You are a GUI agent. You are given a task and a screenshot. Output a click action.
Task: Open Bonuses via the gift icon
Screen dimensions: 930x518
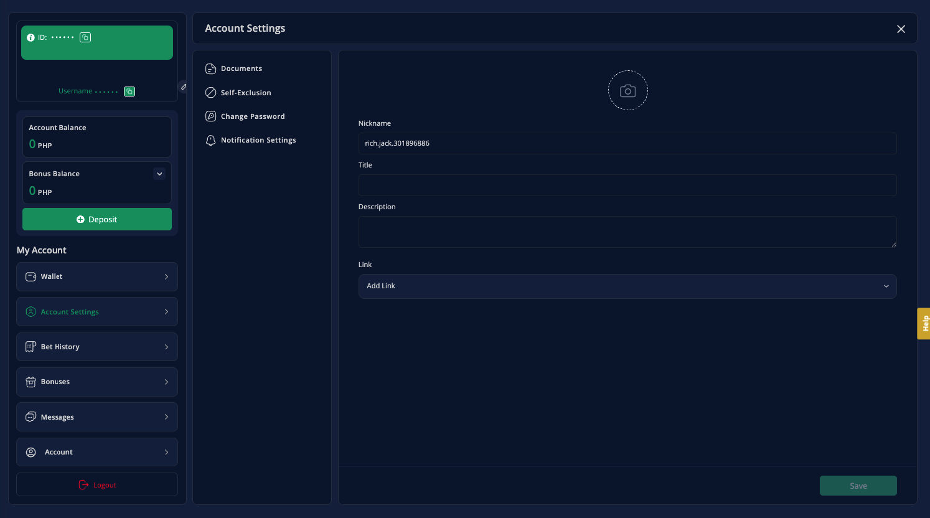tap(31, 382)
